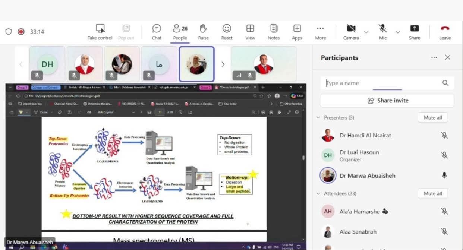463x250 pixels.
Task: Open the View layout options
Action: 250,29
